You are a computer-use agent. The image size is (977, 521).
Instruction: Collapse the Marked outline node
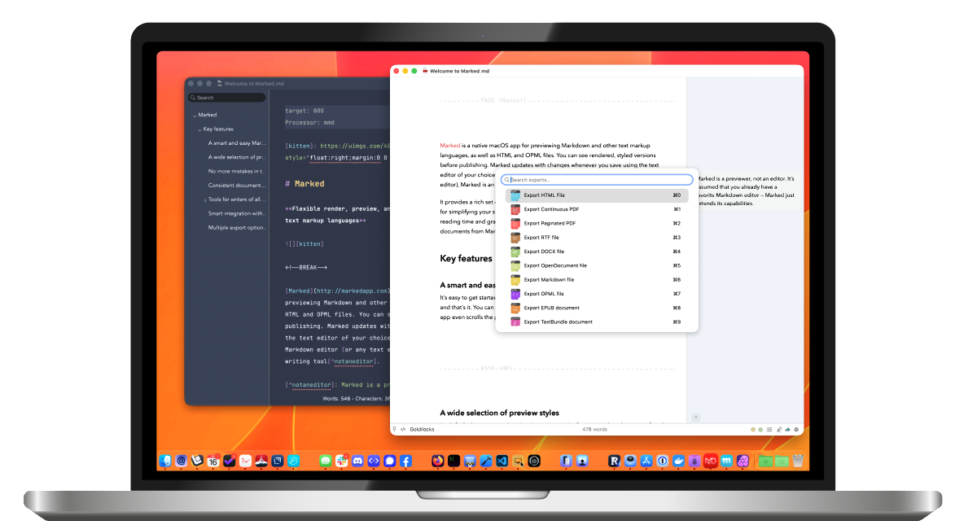(195, 116)
